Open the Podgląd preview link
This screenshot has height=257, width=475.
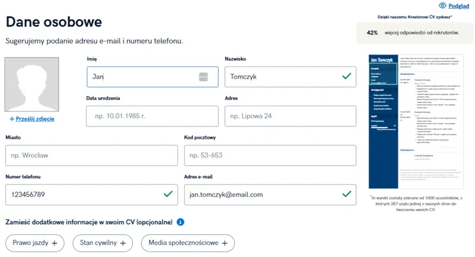pos(458,6)
